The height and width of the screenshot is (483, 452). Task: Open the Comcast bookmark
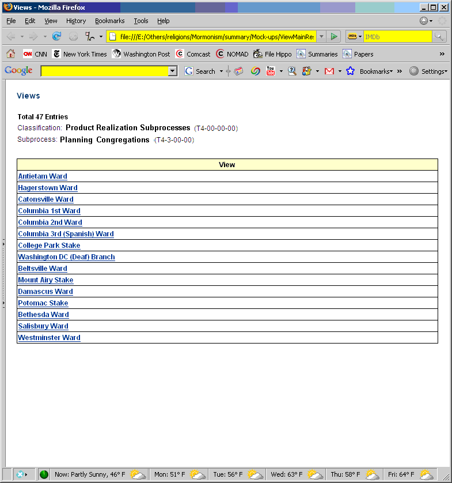click(193, 54)
